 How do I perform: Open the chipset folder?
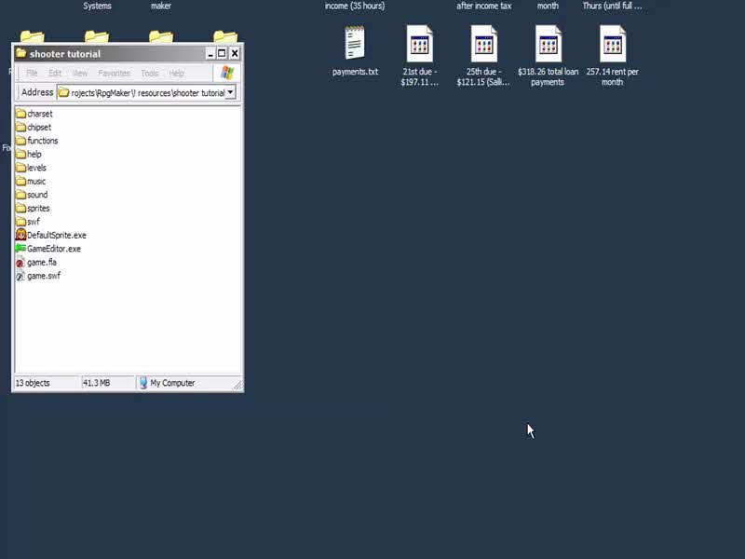click(x=39, y=128)
